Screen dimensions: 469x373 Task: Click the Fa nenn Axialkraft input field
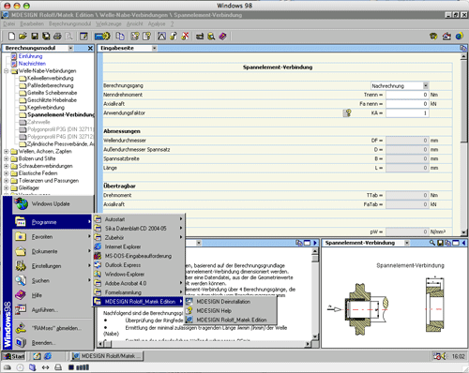coord(407,104)
